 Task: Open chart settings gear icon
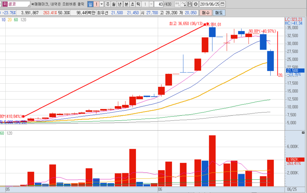[x=195, y=4]
